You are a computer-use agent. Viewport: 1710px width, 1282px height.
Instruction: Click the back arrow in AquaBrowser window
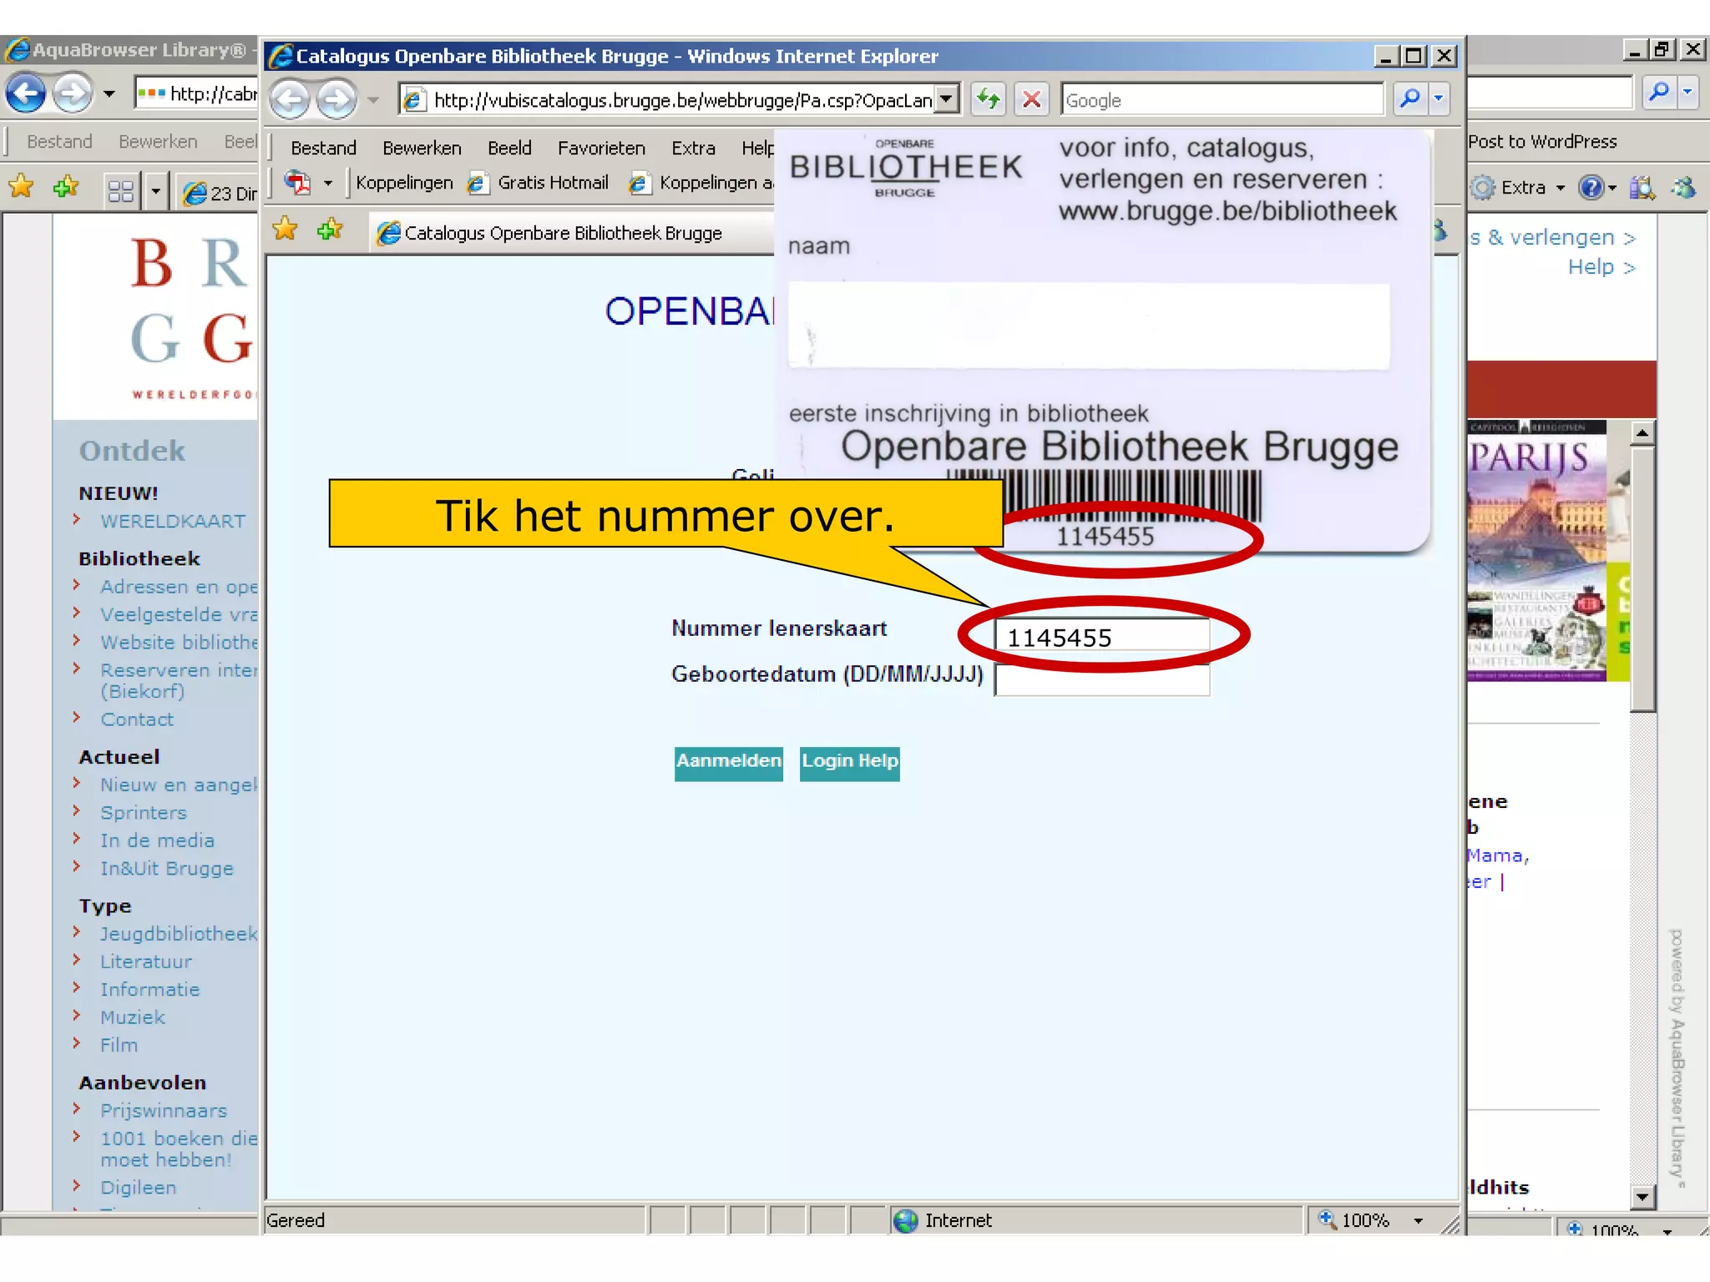(26, 93)
